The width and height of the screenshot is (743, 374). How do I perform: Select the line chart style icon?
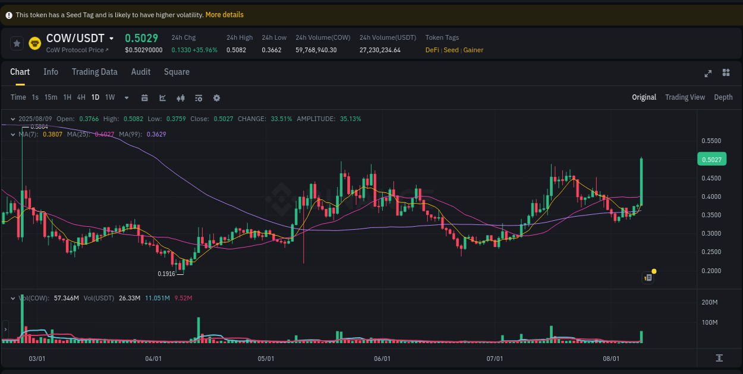click(163, 97)
